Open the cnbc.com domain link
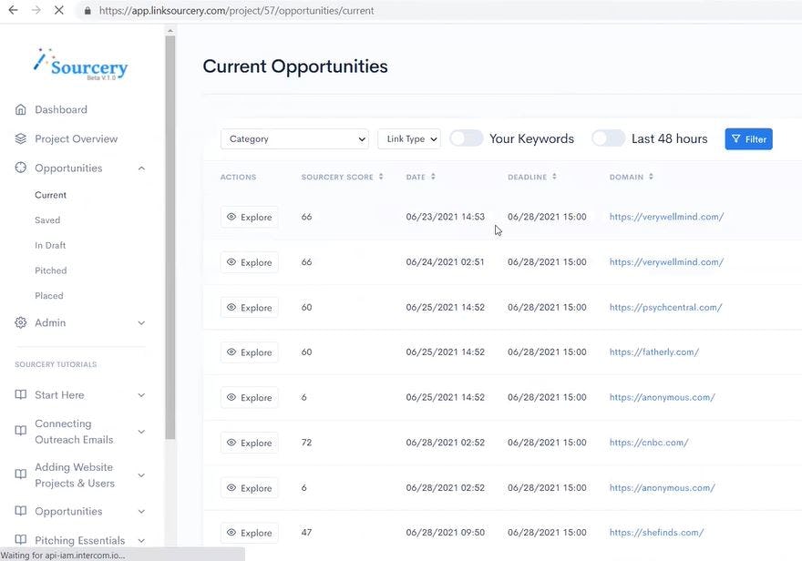802x561 pixels. 649,443
